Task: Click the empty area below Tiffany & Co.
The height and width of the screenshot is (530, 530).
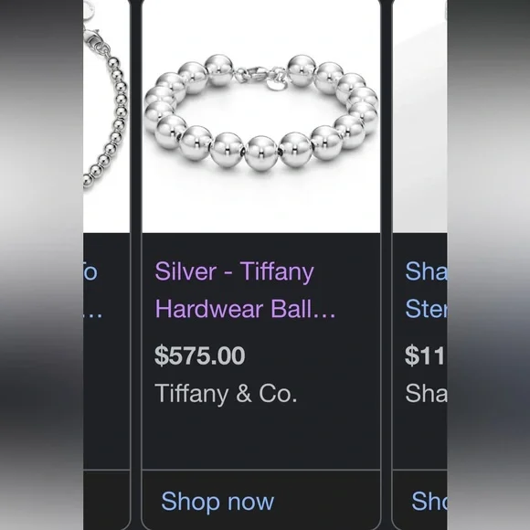Action: [x=261, y=438]
